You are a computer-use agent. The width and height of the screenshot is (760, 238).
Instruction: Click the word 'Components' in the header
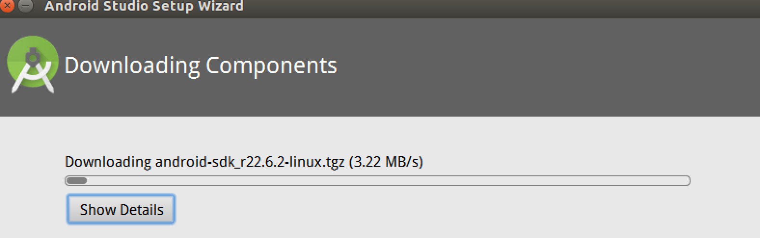tap(271, 66)
